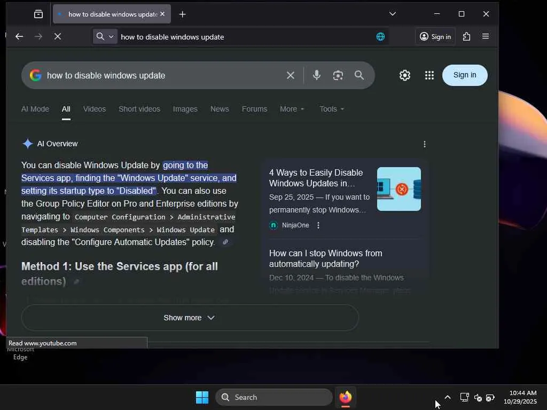Switch to Short videos tab
This screenshot has height=410, width=547.
pos(139,109)
